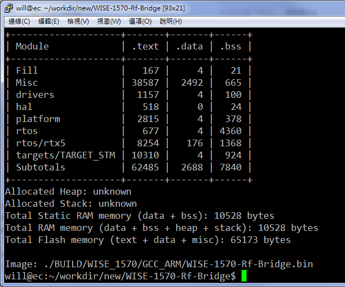Screen dimensions: 345x287
Task: Open the 編輯(E) menu
Action: click(48, 21)
